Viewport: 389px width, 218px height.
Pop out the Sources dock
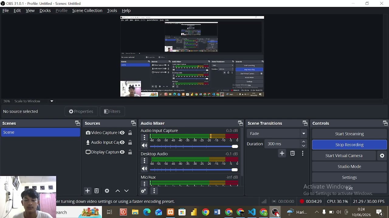(x=133, y=124)
